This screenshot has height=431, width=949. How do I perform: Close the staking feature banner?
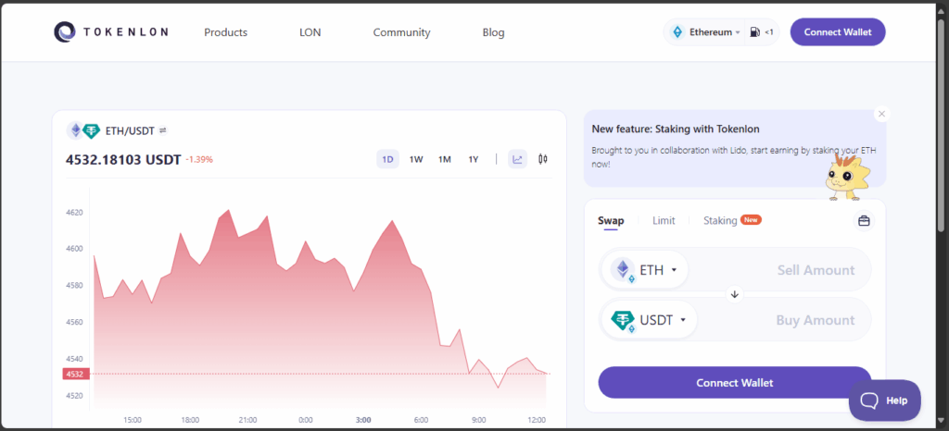pos(881,114)
